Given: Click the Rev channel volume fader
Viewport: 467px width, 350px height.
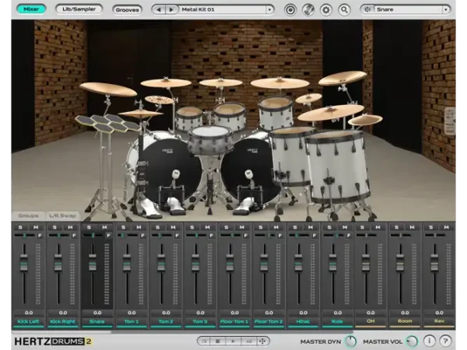Looking at the screenshot, I should [x=434, y=263].
